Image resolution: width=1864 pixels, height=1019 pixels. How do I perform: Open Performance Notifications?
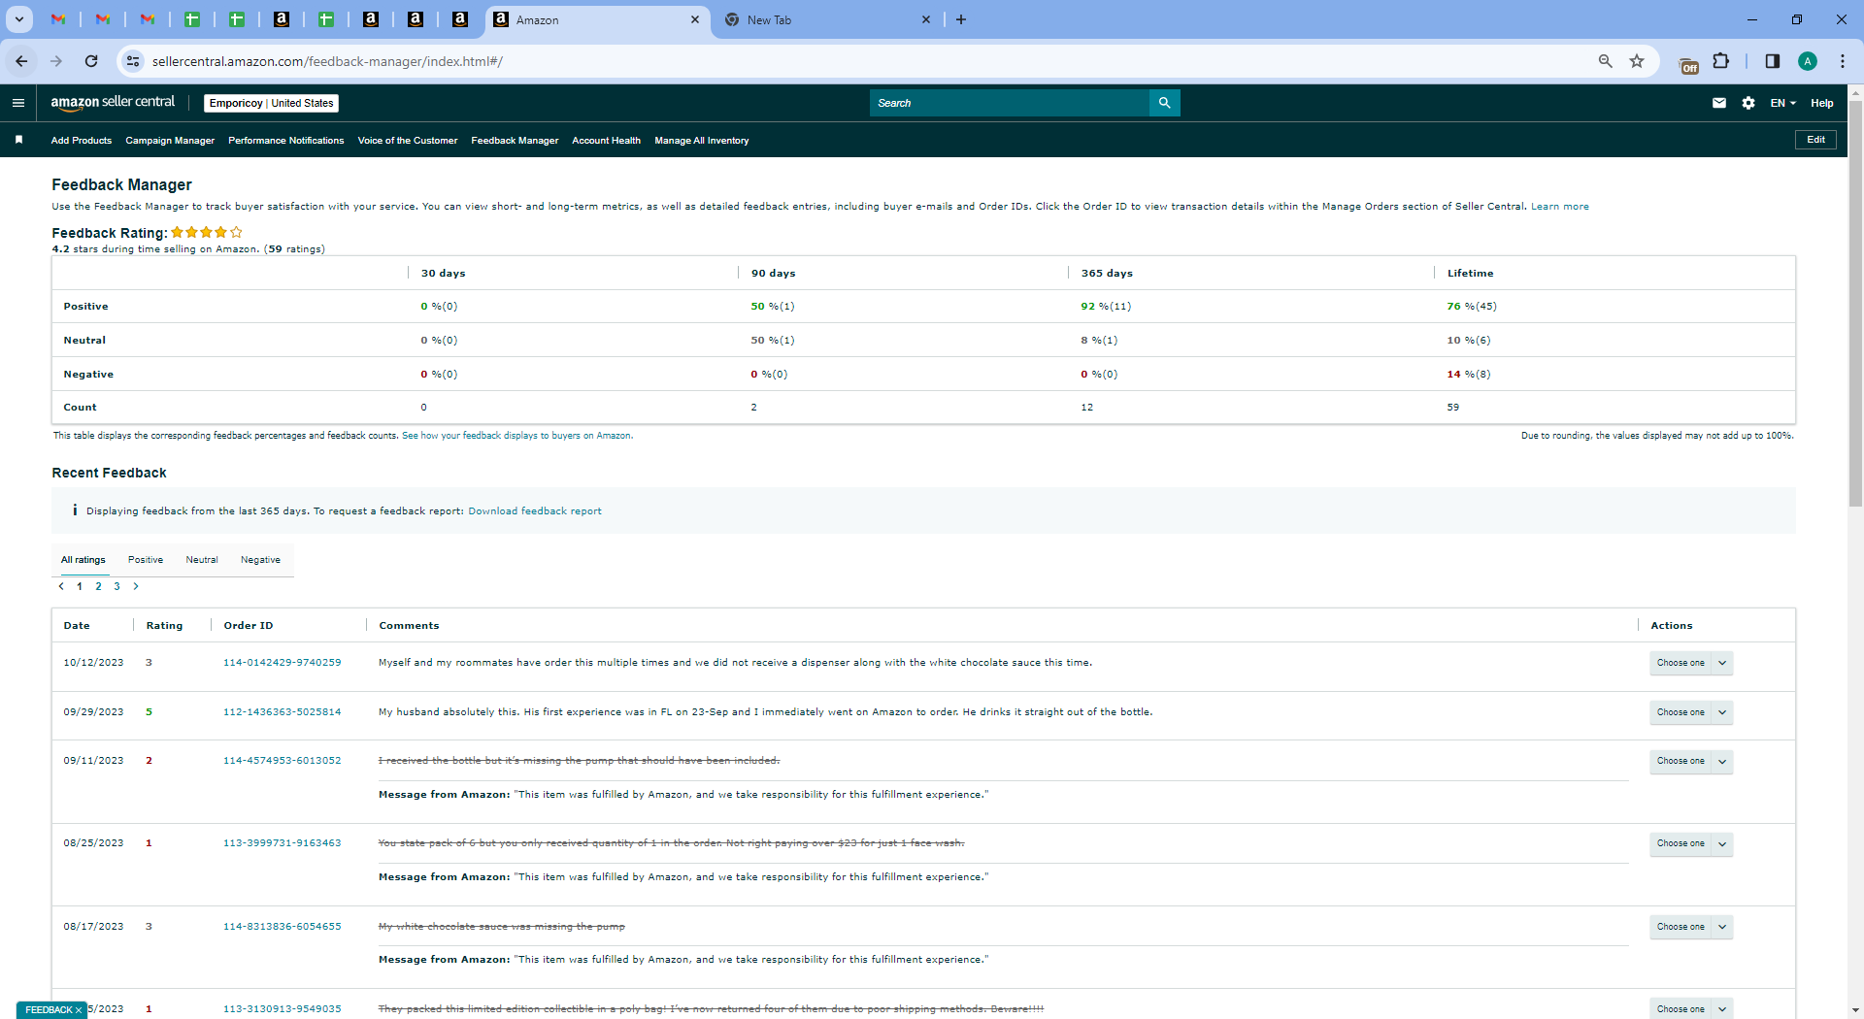(x=286, y=141)
